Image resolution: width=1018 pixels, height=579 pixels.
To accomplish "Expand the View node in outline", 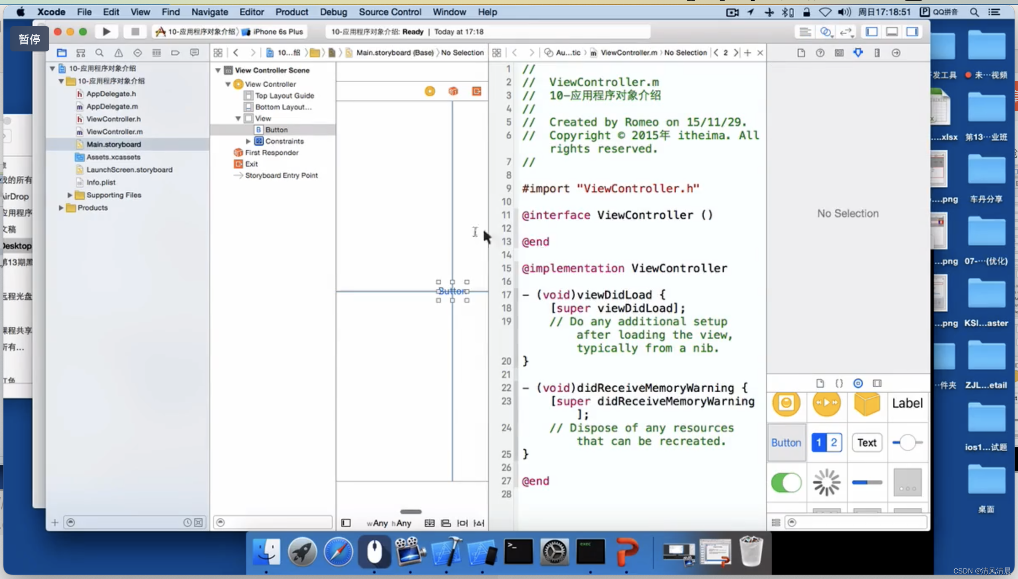I will click(238, 118).
